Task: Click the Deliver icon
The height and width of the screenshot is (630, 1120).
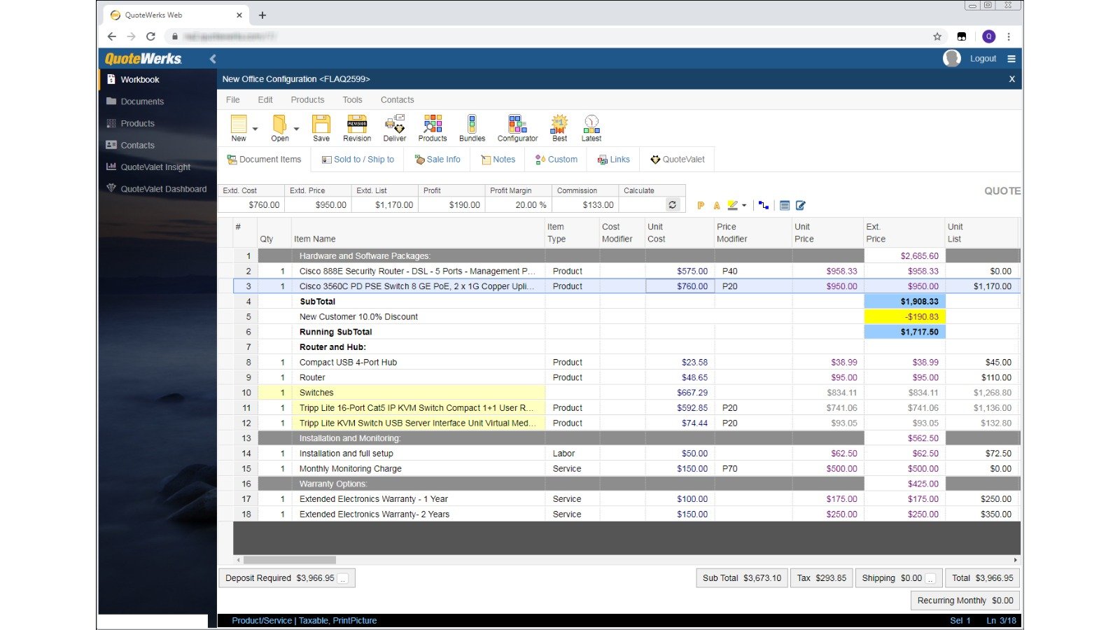Action: pos(394,127)
